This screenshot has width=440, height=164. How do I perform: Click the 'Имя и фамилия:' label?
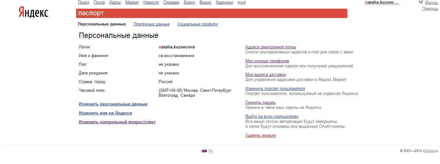point(94,56)
